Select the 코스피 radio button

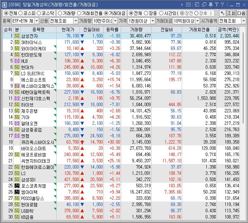tap(20, 13)
